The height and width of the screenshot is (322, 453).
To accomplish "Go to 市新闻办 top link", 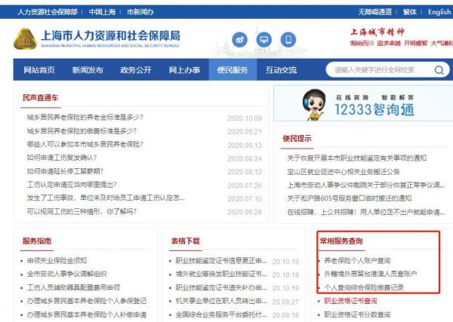I will click(140, 12).
